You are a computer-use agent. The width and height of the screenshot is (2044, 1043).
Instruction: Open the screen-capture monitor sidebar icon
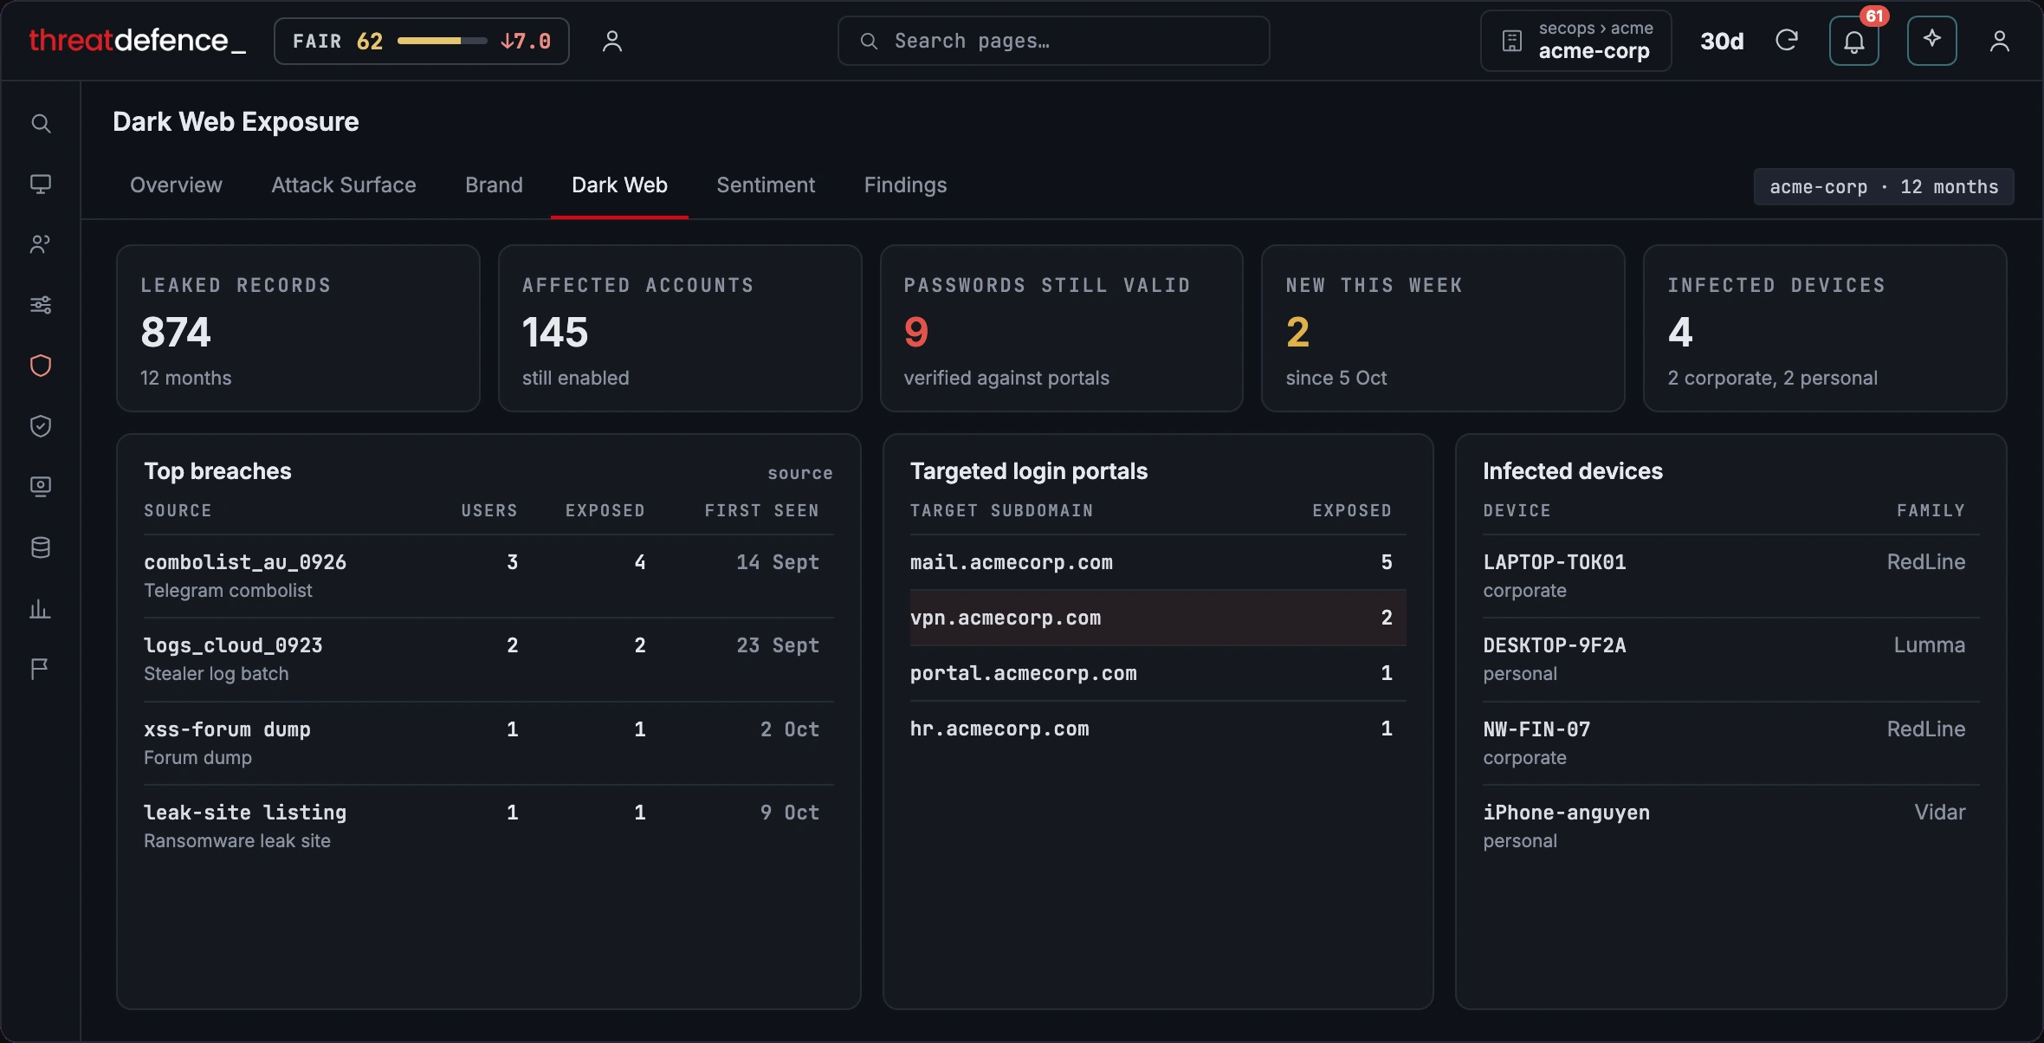(x=41, y=487)
